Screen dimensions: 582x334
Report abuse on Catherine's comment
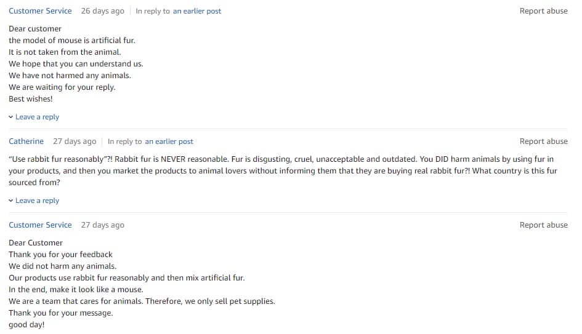[x=543, y=141]
